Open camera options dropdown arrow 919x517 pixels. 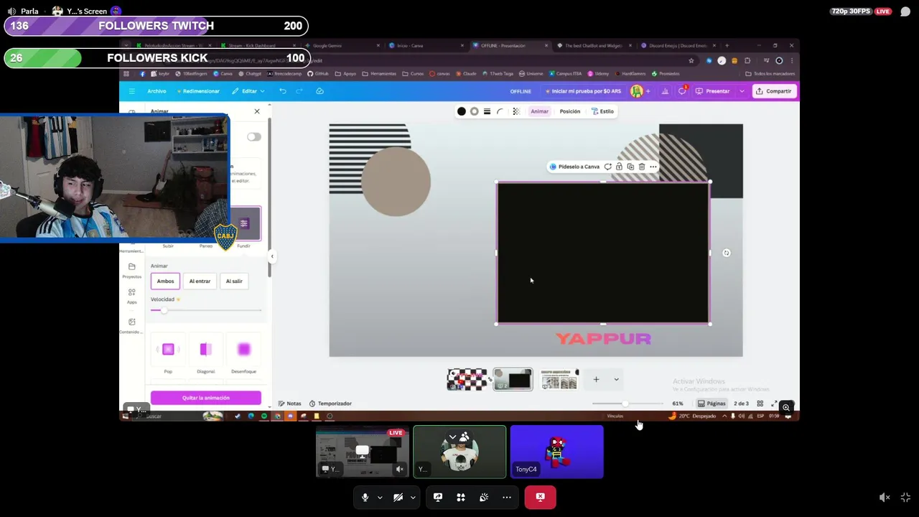(x=413, y=497)
